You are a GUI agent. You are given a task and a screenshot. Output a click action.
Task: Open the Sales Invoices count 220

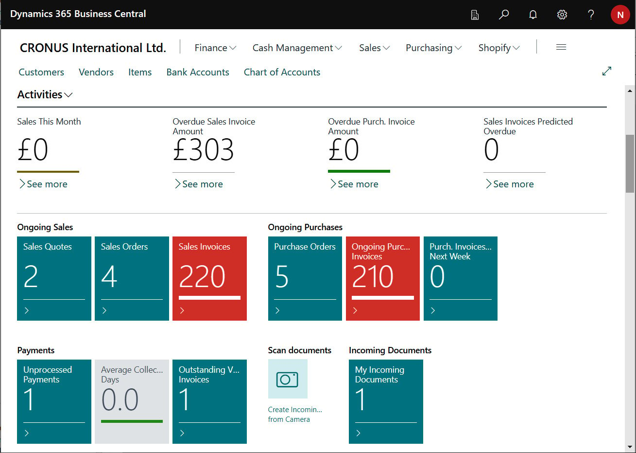202,276
